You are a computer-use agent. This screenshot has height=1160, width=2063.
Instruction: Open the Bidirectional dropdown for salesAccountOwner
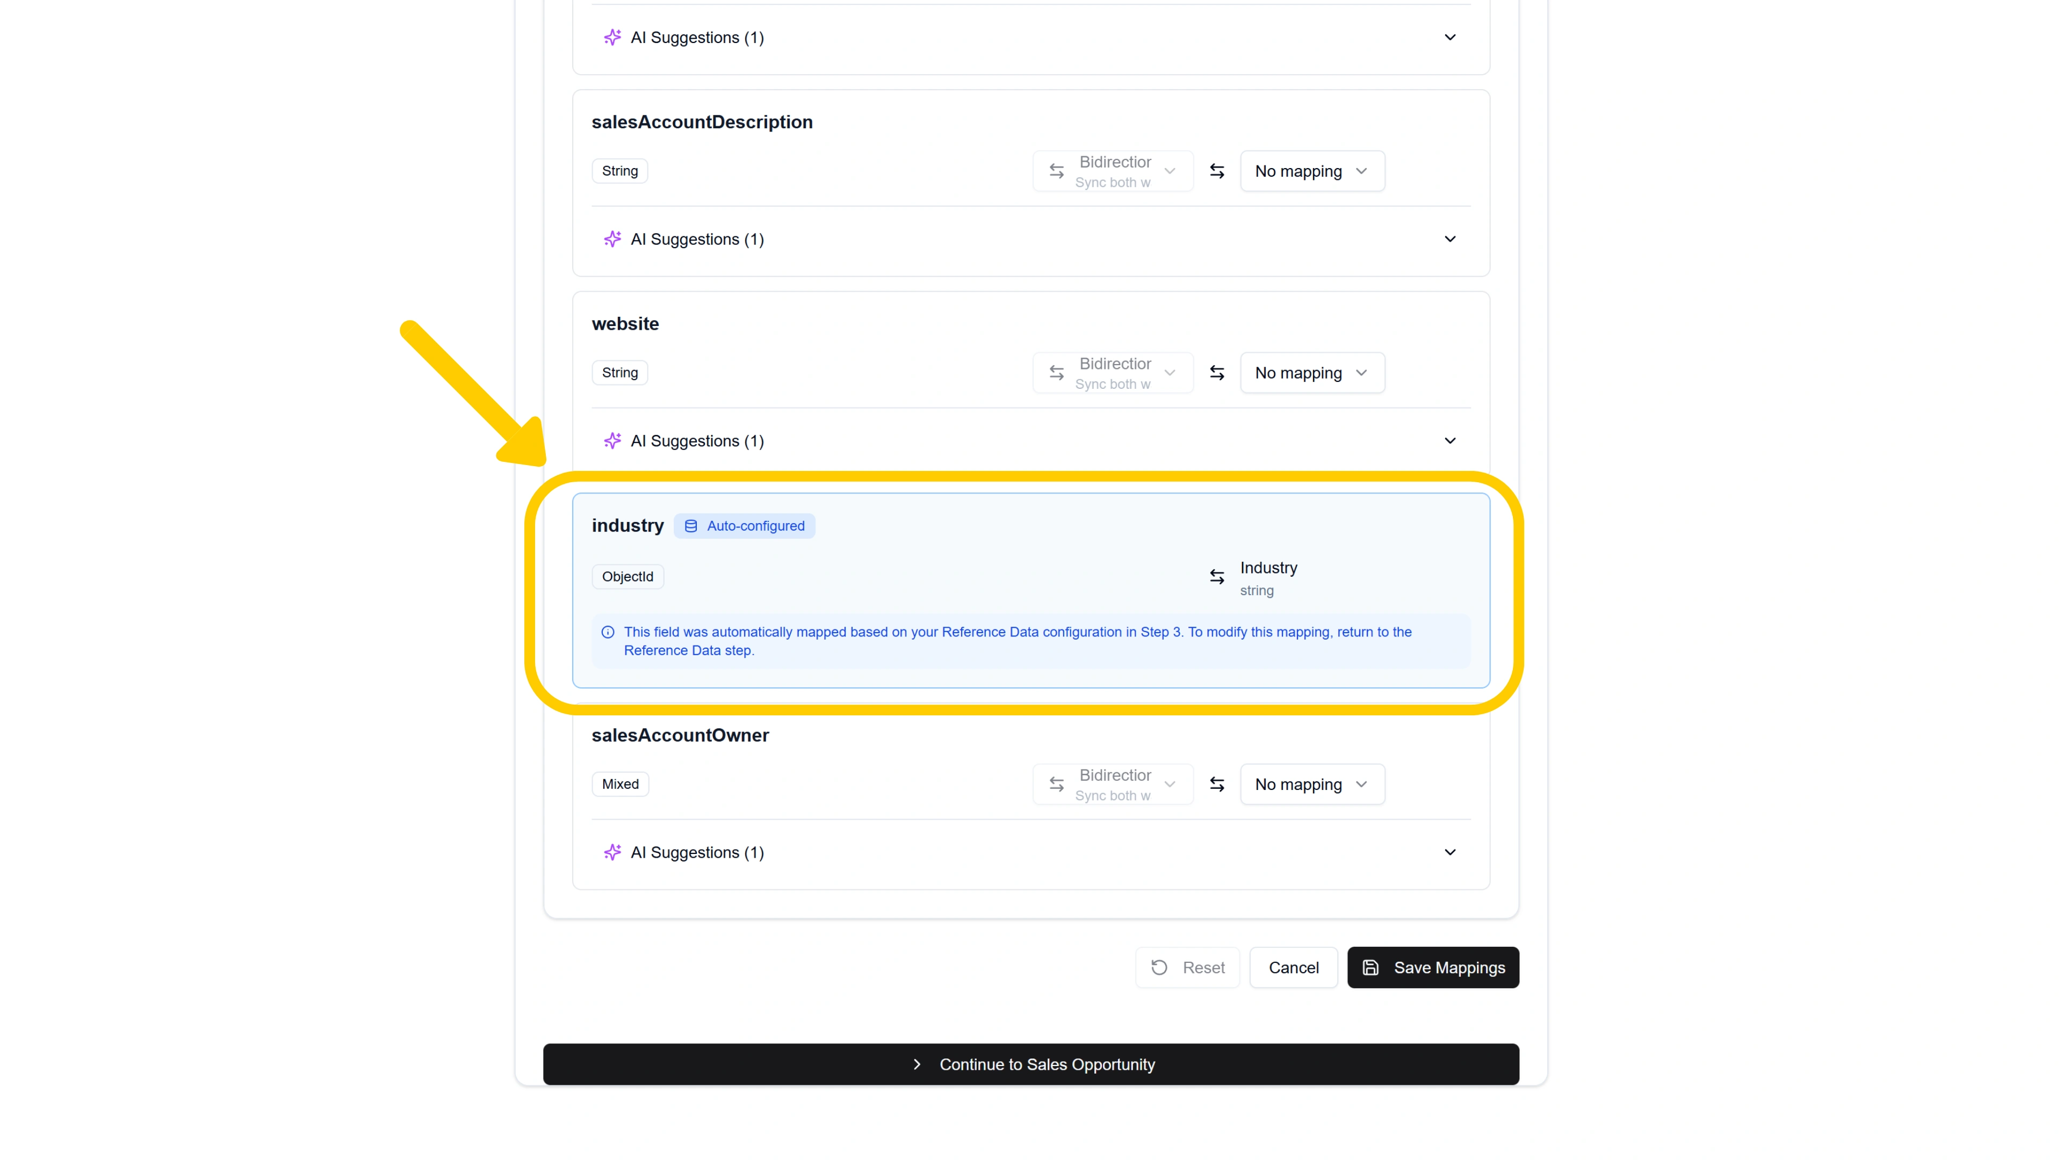(1113, 785)
